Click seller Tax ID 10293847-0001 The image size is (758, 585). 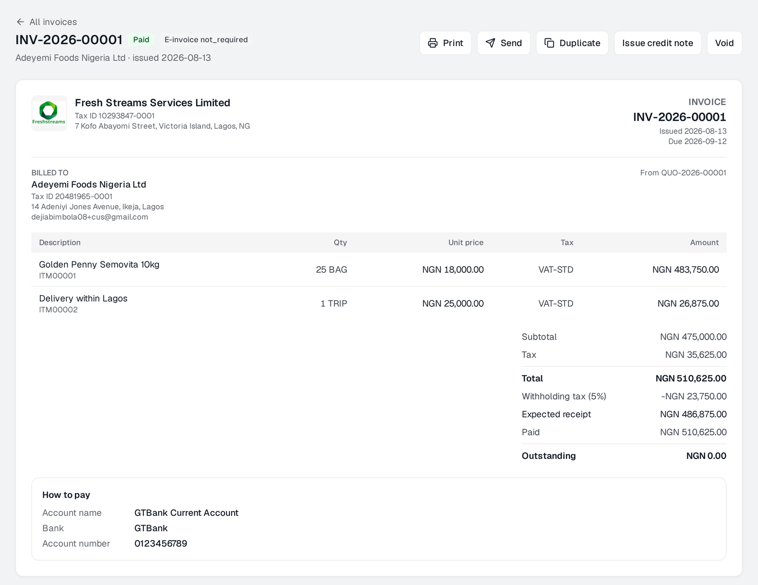click(115, 116)
